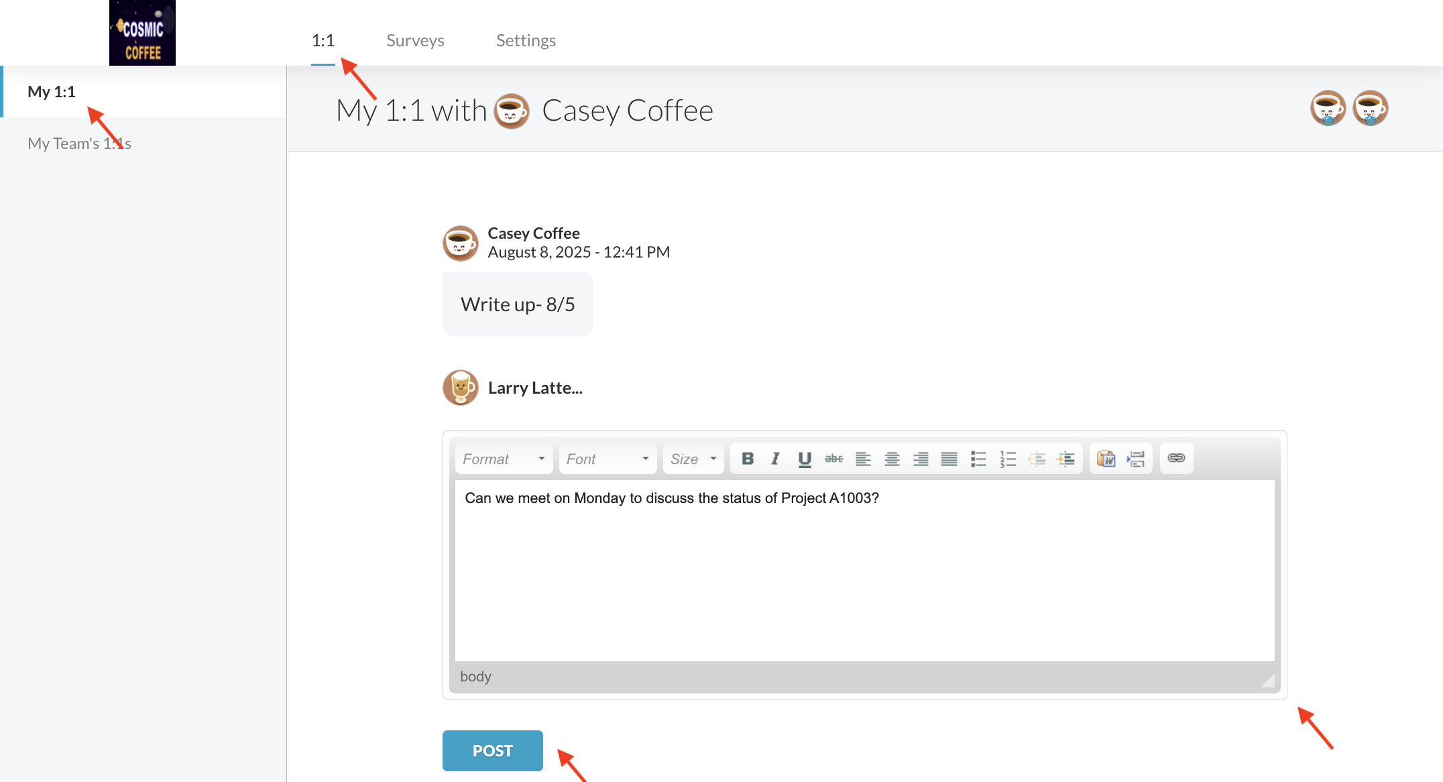Center align the message text

click(892, 459)
